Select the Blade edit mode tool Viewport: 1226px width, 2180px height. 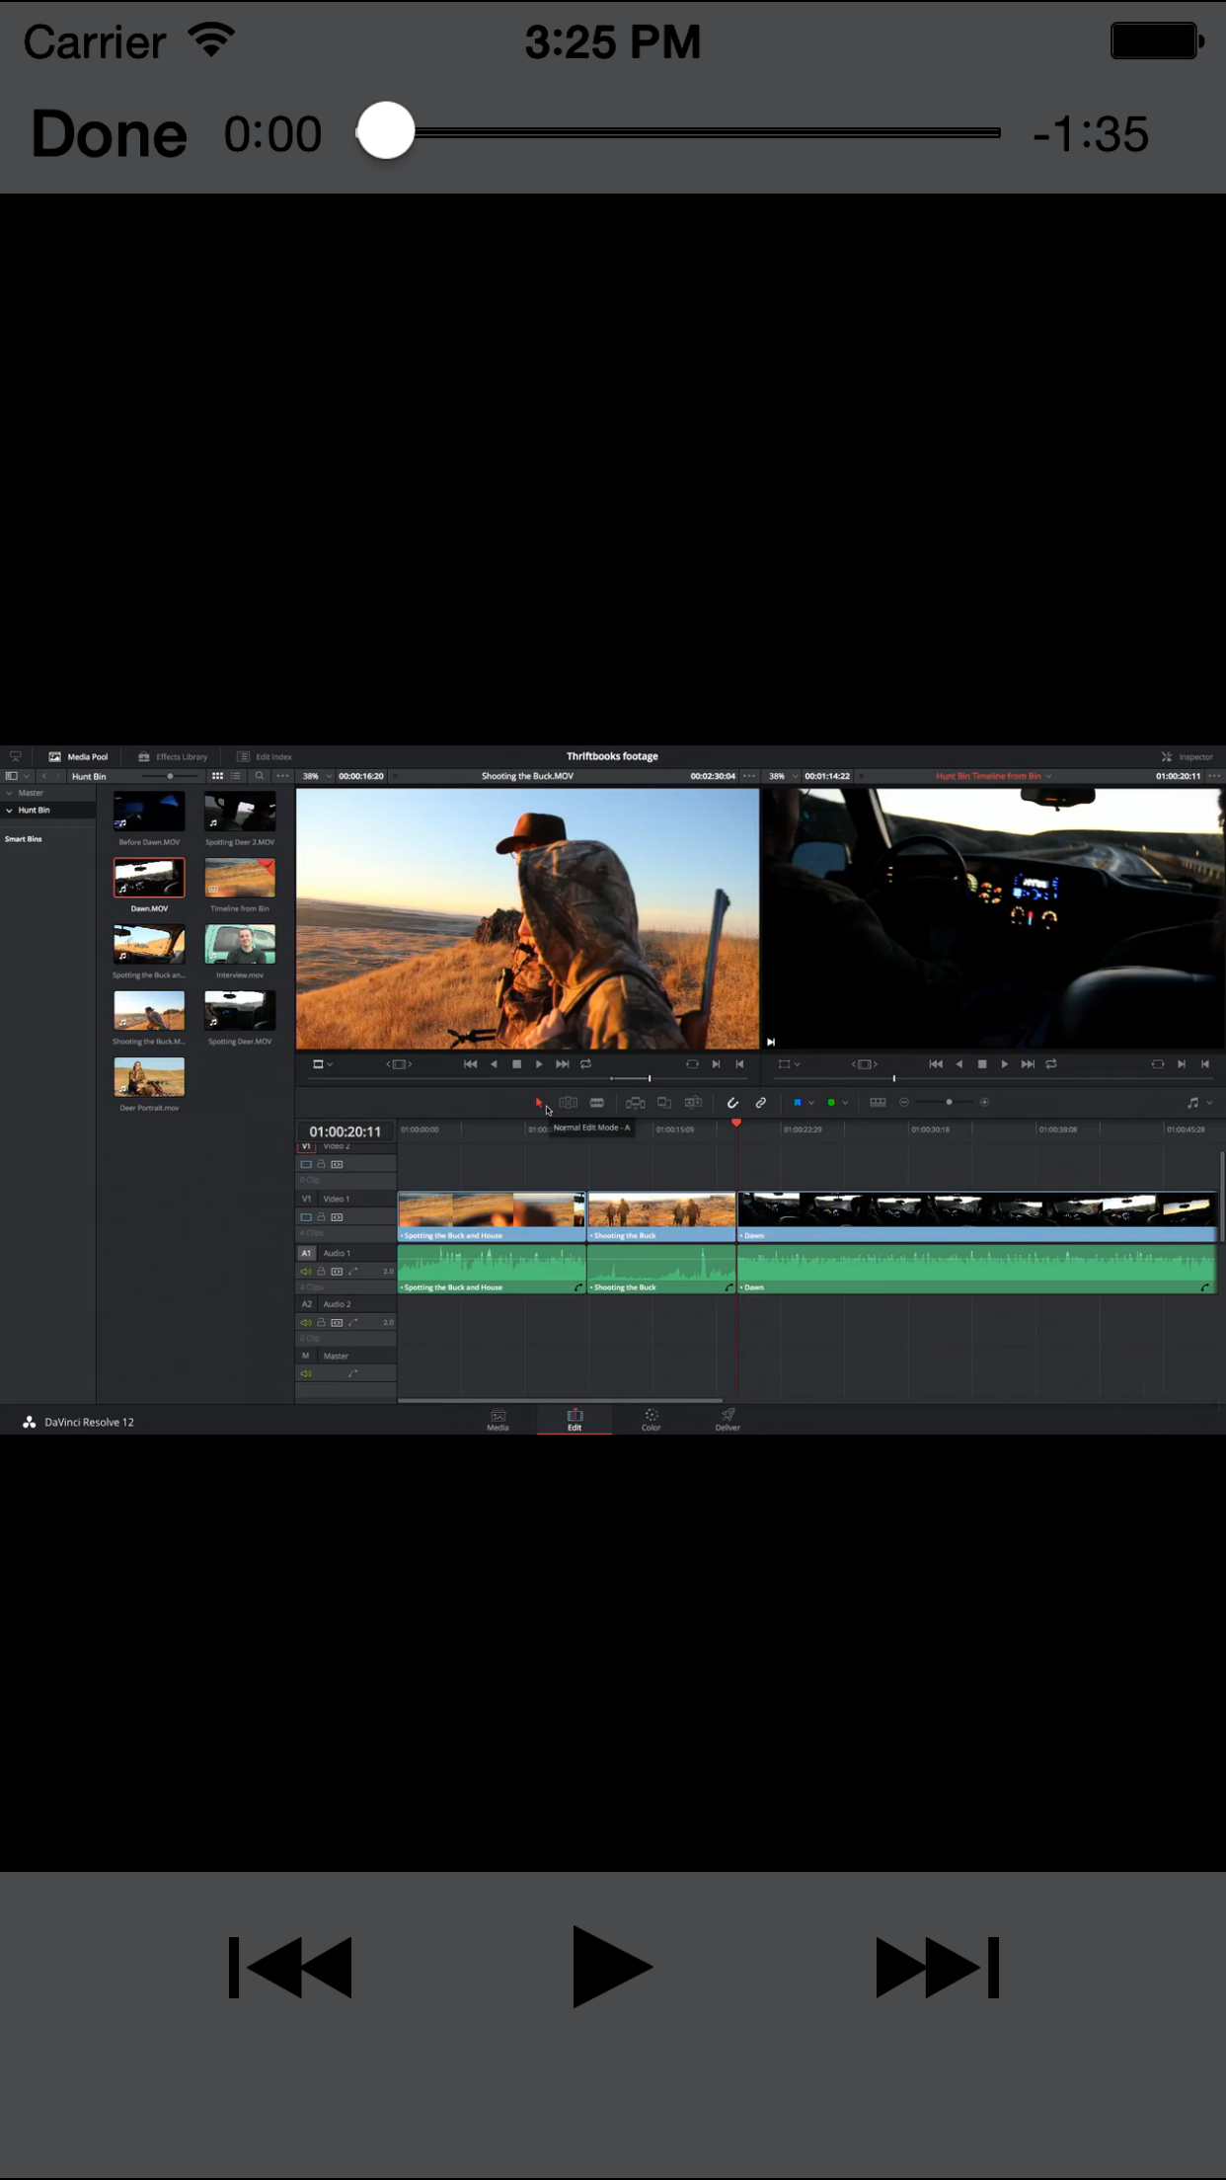coord(597,1103)
